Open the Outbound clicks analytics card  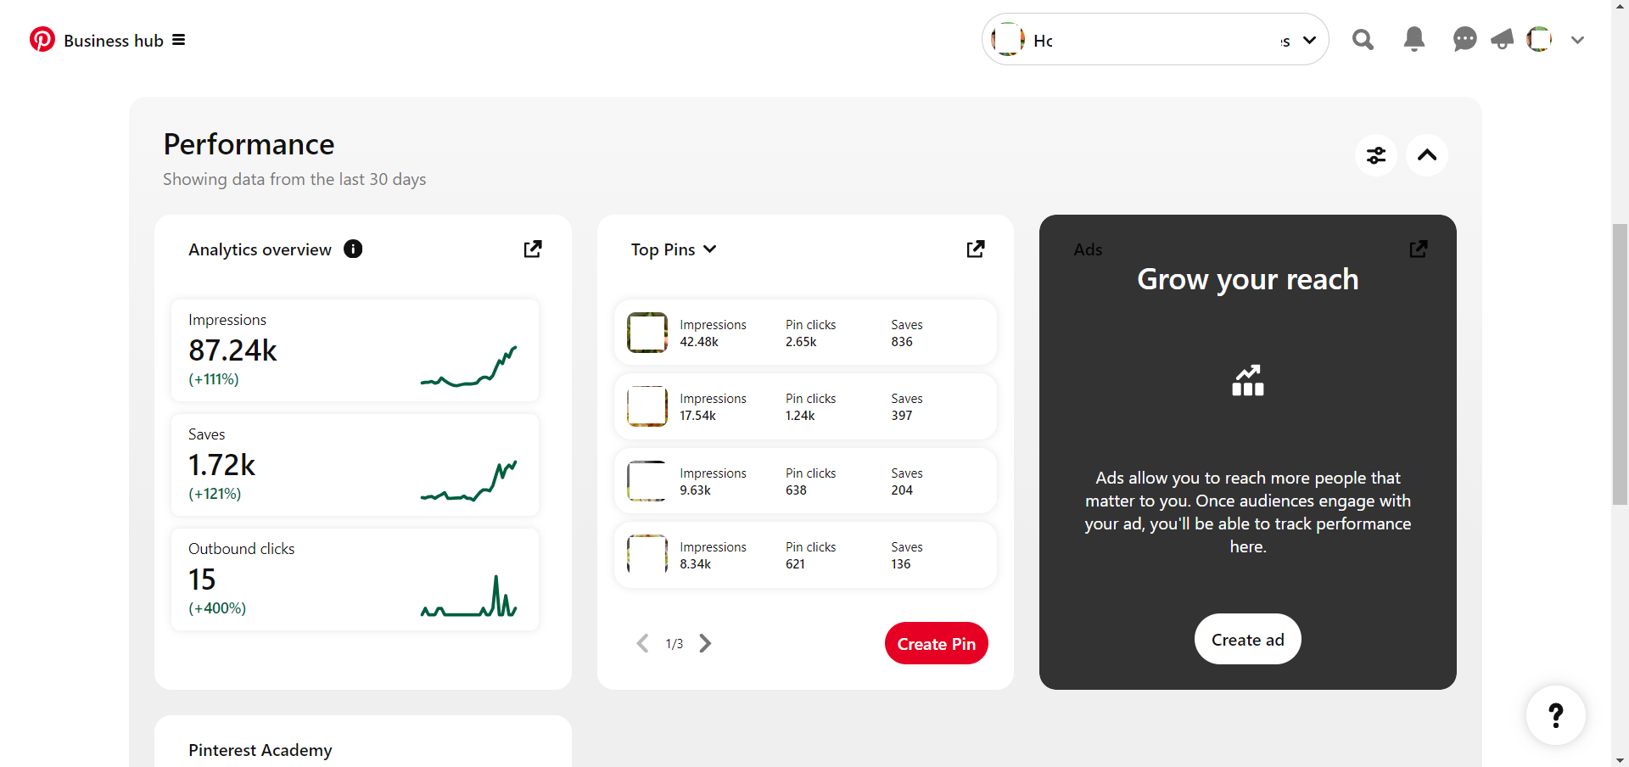[x=355, y=579]
